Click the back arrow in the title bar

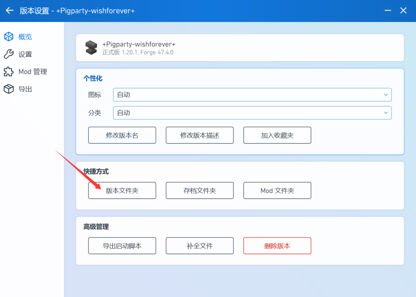click(x=9, y=11)
